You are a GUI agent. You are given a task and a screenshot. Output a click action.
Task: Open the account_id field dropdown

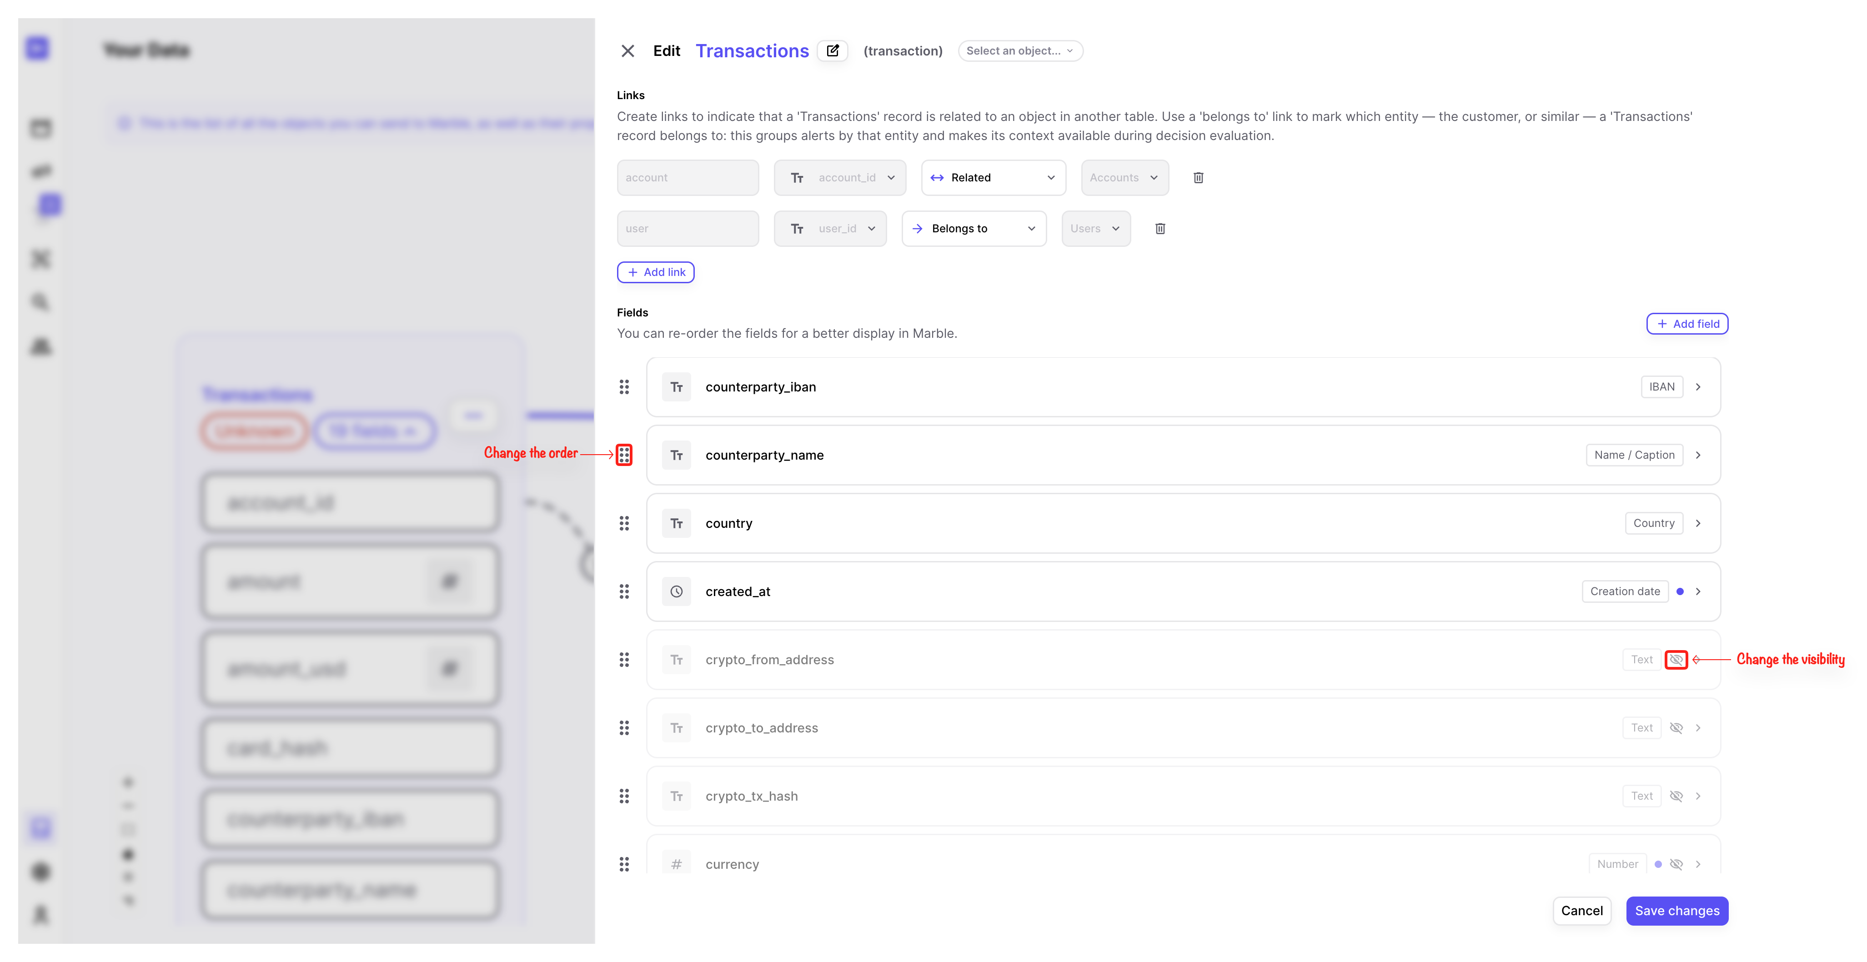[840, 177]
